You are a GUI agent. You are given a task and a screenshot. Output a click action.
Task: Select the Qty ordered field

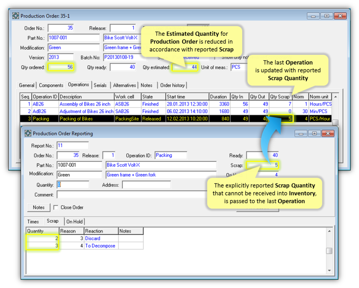pos(61,67)
